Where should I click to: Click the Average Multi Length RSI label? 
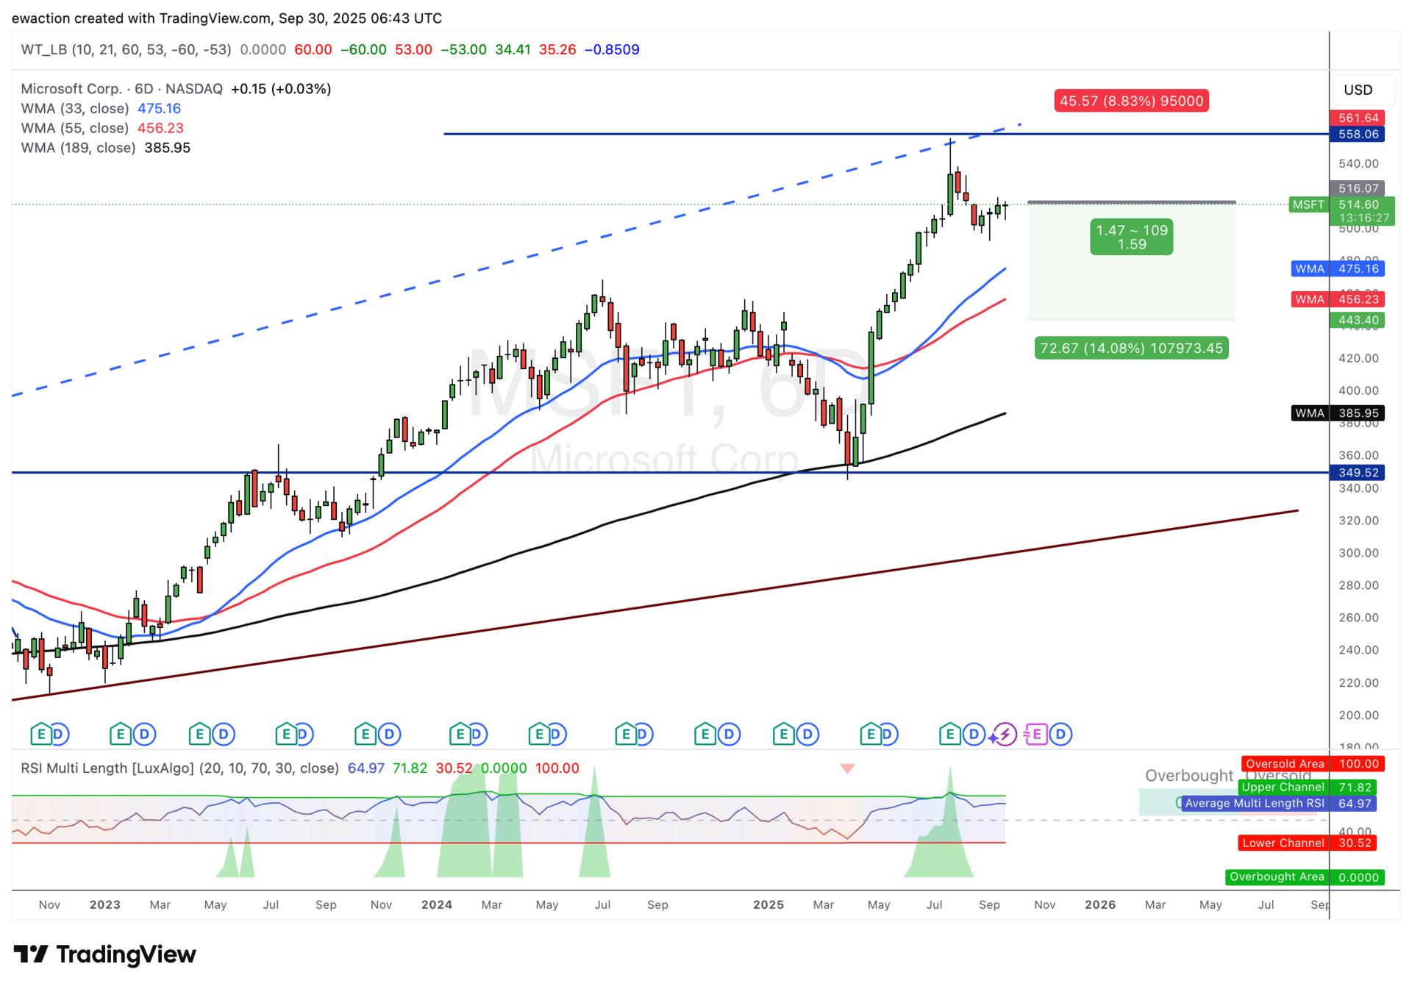pos(1254,804)
